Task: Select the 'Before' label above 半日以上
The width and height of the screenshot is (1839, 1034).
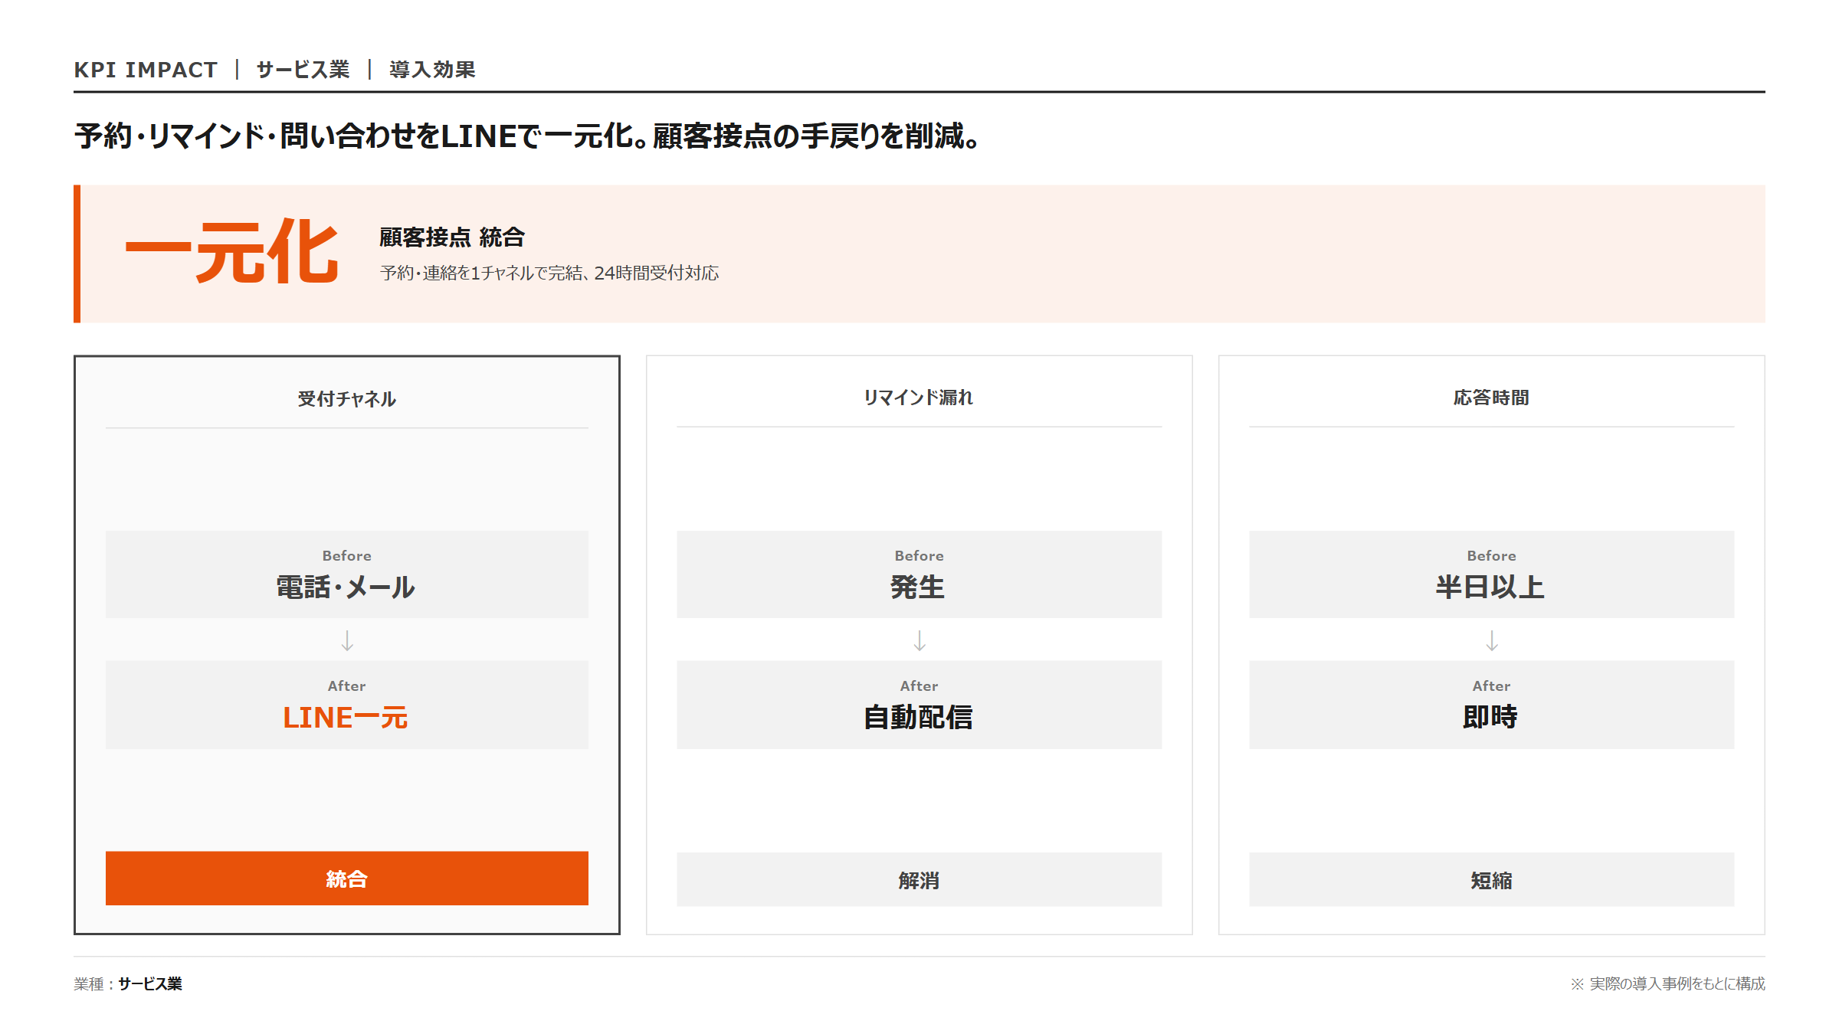Action: tap(1492, 556)
